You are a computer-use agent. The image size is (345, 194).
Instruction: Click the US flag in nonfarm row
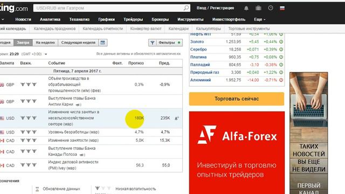2,118
